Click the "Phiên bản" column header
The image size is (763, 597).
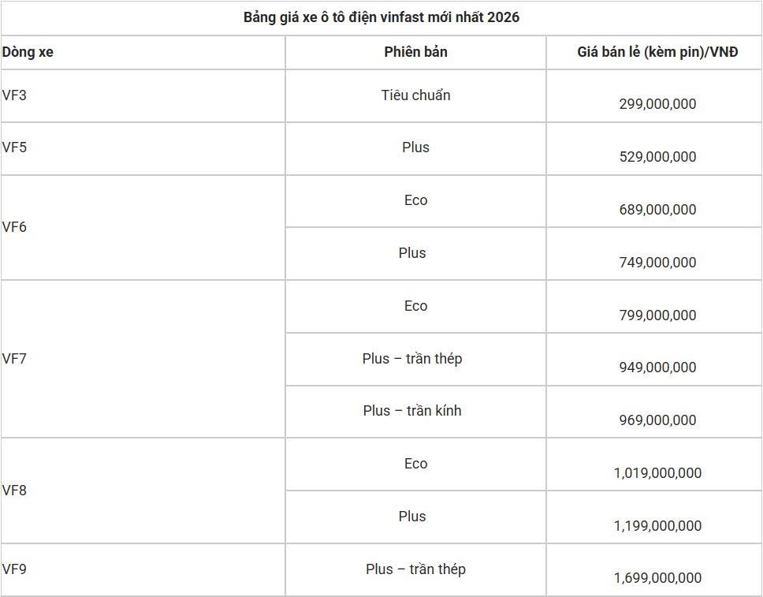pyautogui.click(x=415, y=52)
